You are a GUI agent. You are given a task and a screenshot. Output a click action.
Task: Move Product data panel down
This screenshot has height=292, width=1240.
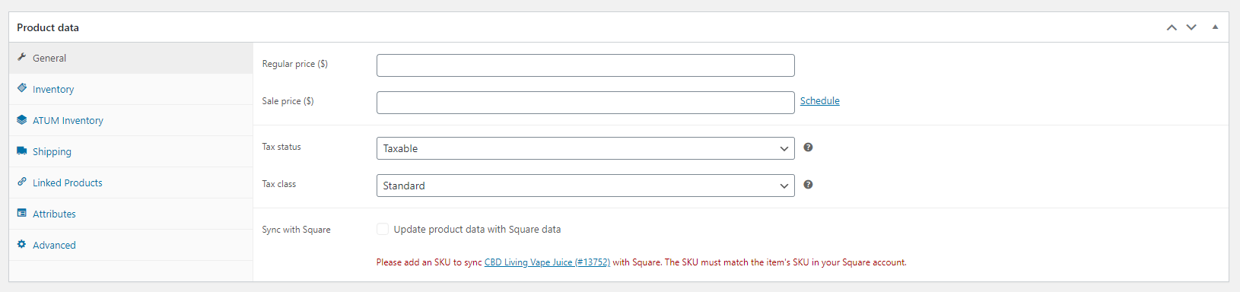coord(1191,27)
